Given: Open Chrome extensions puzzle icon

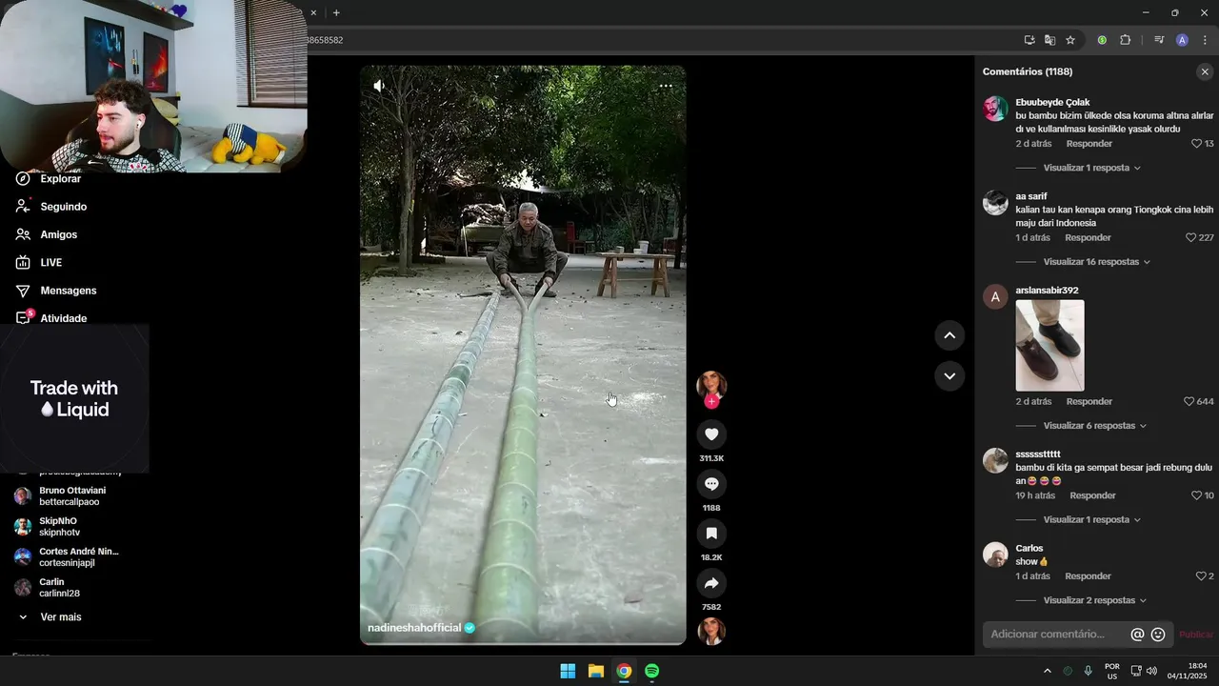Looking at the screenshot, I should click(1125, 40).
